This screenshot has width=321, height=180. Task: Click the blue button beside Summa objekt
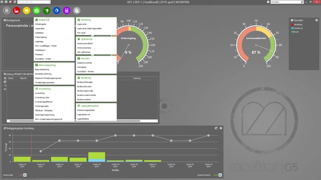[25, 175]
